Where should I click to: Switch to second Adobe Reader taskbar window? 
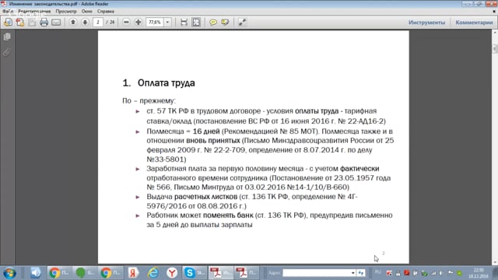[x=247, y=273]
